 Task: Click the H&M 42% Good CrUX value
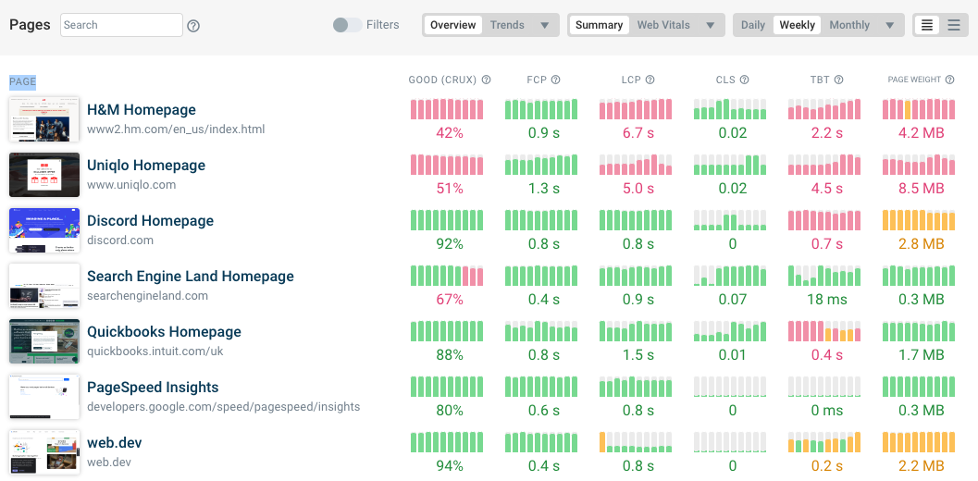click(x=450, y=133)
